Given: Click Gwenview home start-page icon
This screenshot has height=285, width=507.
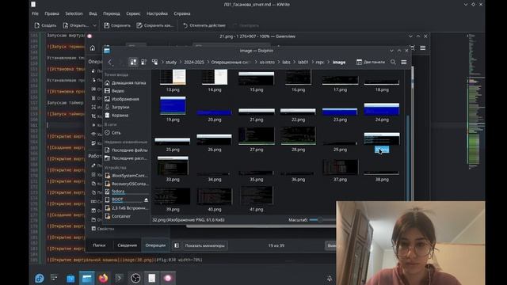Looking at the screenshot, I should tap(93, 47).
